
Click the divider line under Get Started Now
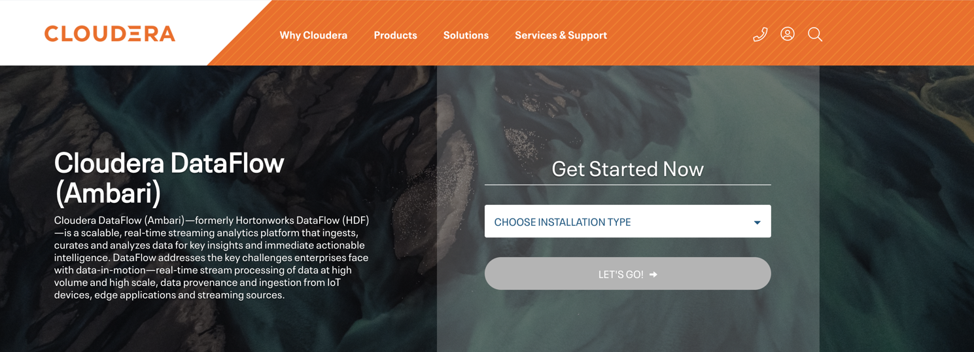pos(627,185)
